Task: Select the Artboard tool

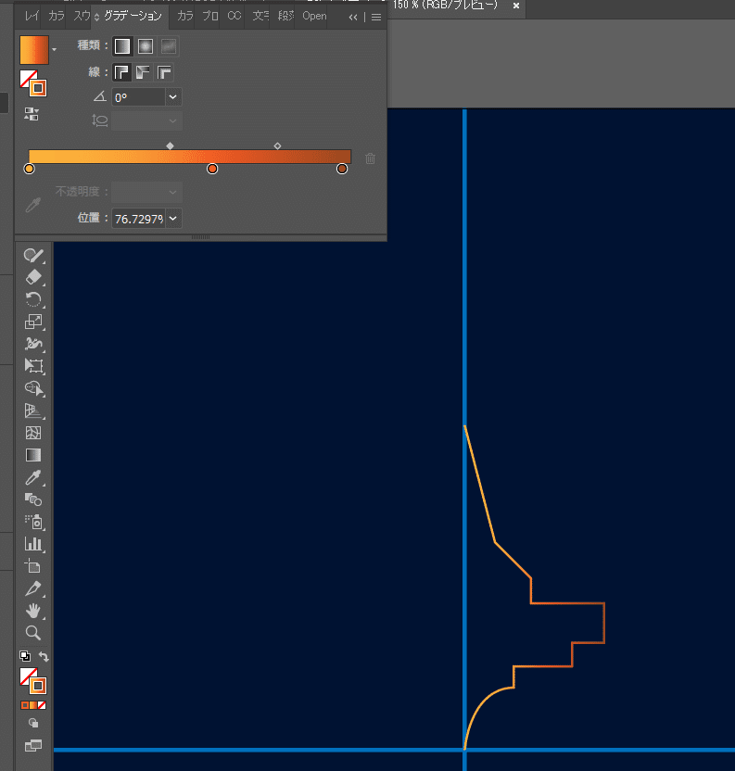Action: [x=33, y=566]
